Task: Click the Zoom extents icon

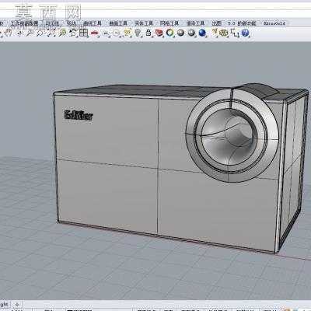Action: tap(52, 33)
